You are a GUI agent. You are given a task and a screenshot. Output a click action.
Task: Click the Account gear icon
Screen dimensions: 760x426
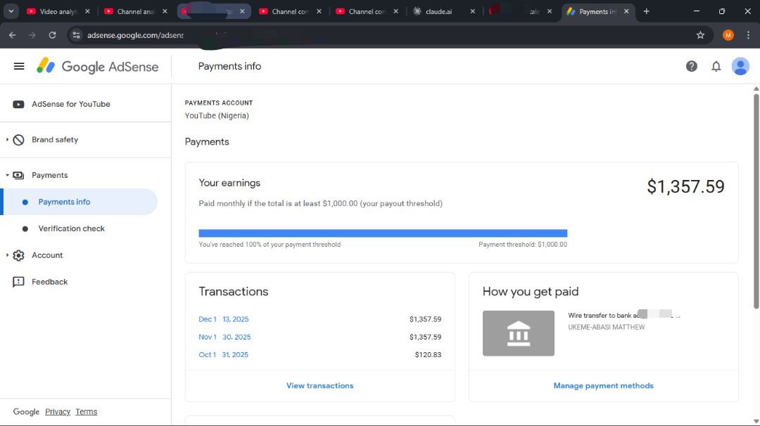(18, 255)
